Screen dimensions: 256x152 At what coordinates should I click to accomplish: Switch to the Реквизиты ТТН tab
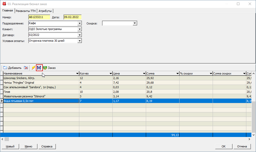(26, 11)
